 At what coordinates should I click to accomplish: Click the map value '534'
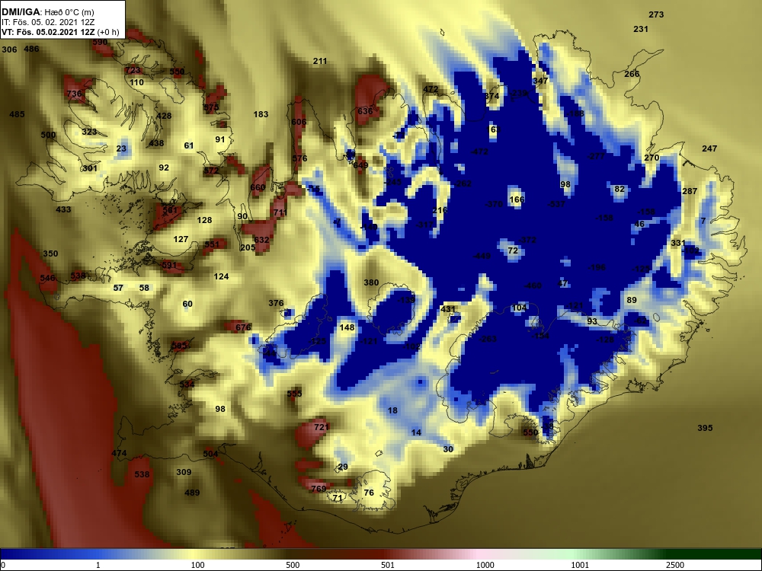pos(187,384)
